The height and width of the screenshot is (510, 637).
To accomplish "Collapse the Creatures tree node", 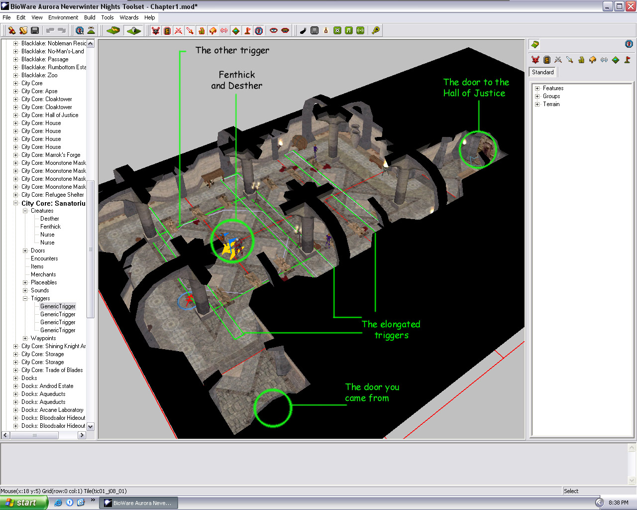I will (25, 211).
